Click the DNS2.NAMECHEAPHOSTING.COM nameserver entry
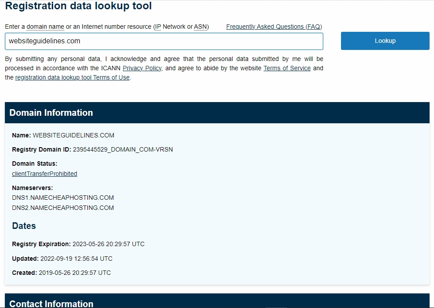The width and height of the screenshot is (434, 308). [x=63, y=208]
